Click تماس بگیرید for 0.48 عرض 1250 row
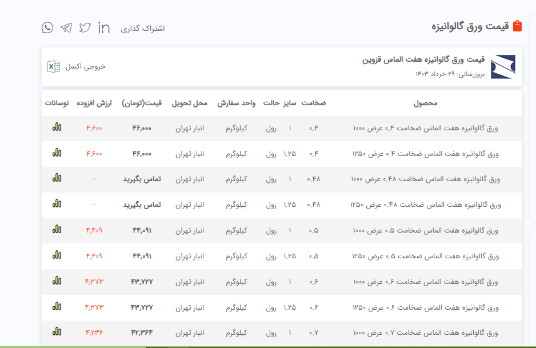 point(142,205)
